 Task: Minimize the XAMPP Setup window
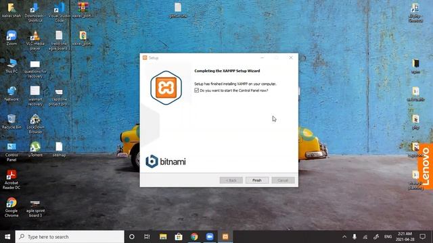coord(262,57)
